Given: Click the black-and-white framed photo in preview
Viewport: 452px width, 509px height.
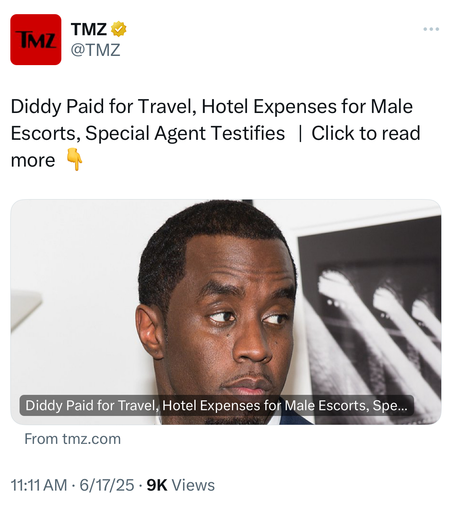Looking at the screenshot, I should pyautogui.click(x=370, y=320).
